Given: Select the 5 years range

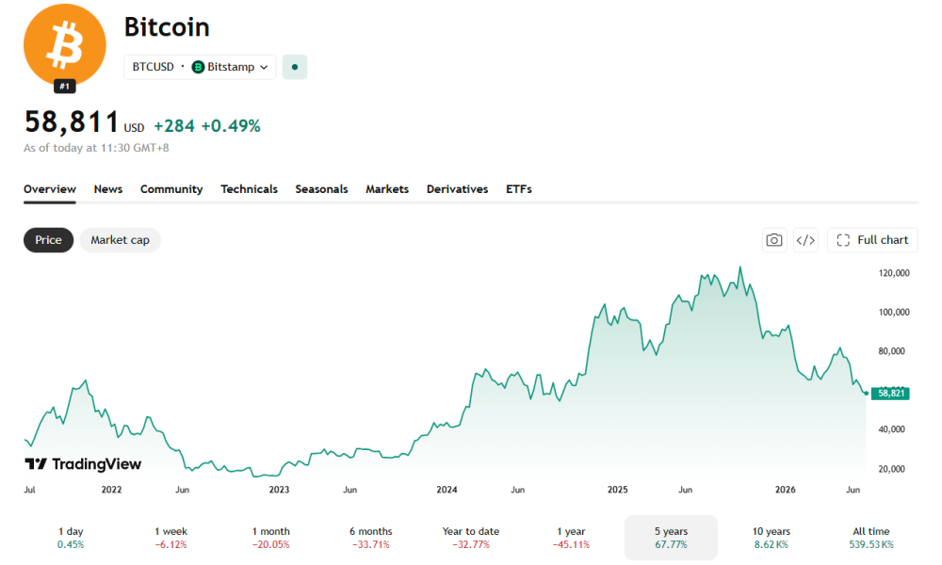Looking at the screenshot, I should (671, 538).
